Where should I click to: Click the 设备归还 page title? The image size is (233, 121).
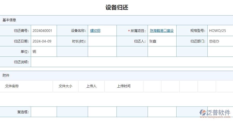tap(117, 8)
